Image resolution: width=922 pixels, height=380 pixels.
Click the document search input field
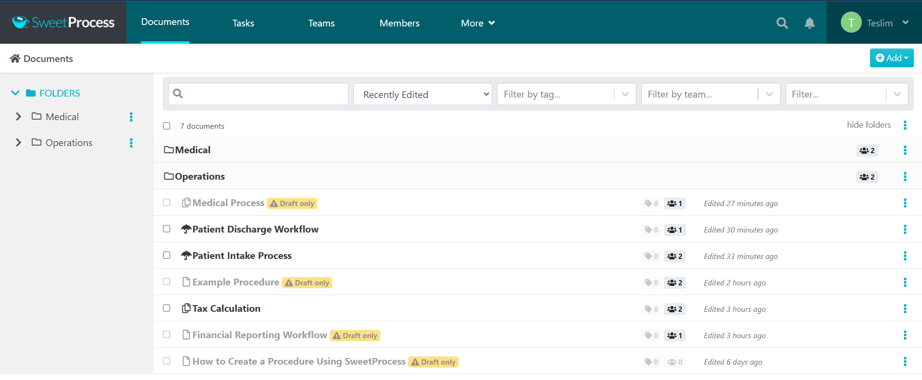264,94
